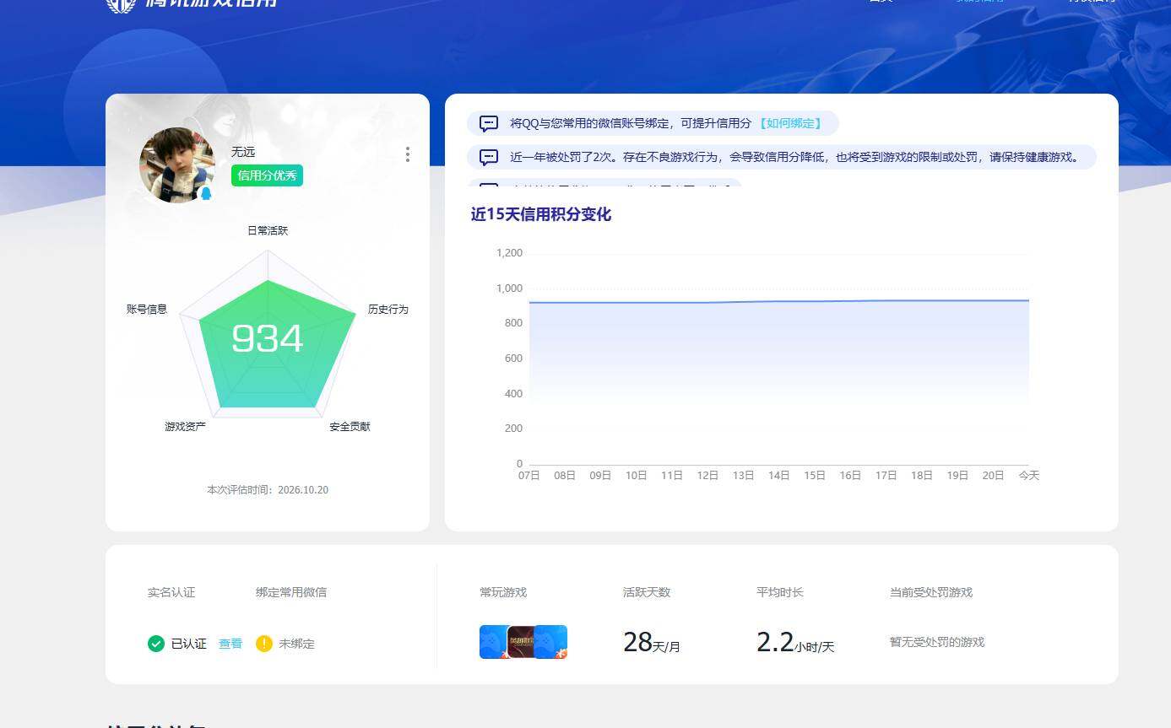Select the first blue game icon under 常玩游戏
The height and width of the screenshot is (728, 1171).
pos(493,642)
